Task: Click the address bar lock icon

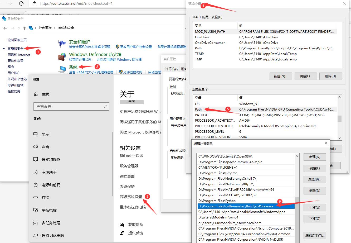Action: pyautogui.click(x=34, y=3)
